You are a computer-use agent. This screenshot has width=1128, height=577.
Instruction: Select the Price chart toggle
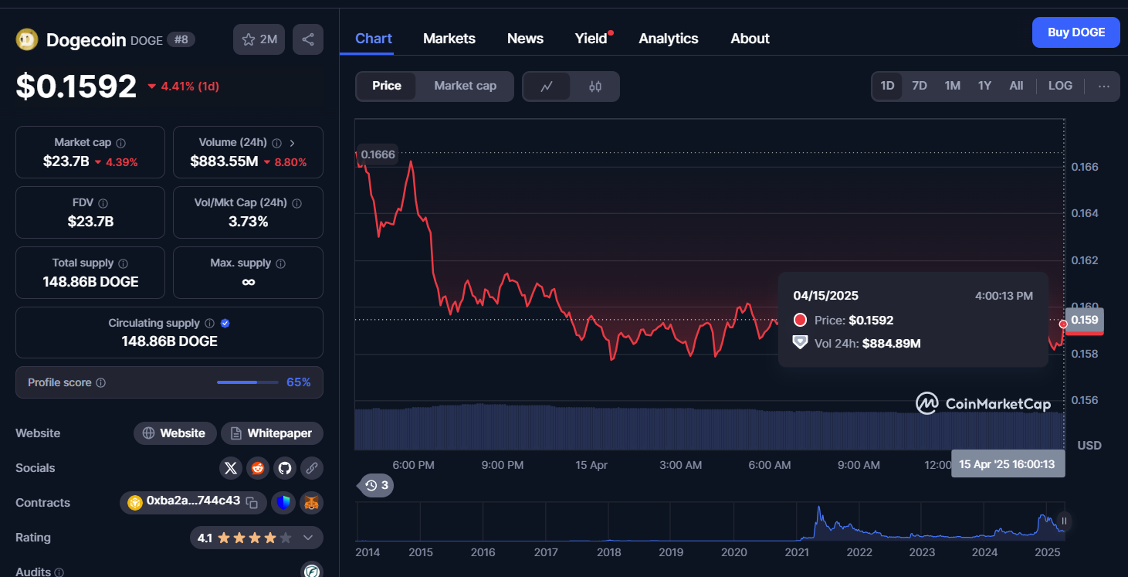[x=387, y=86]
